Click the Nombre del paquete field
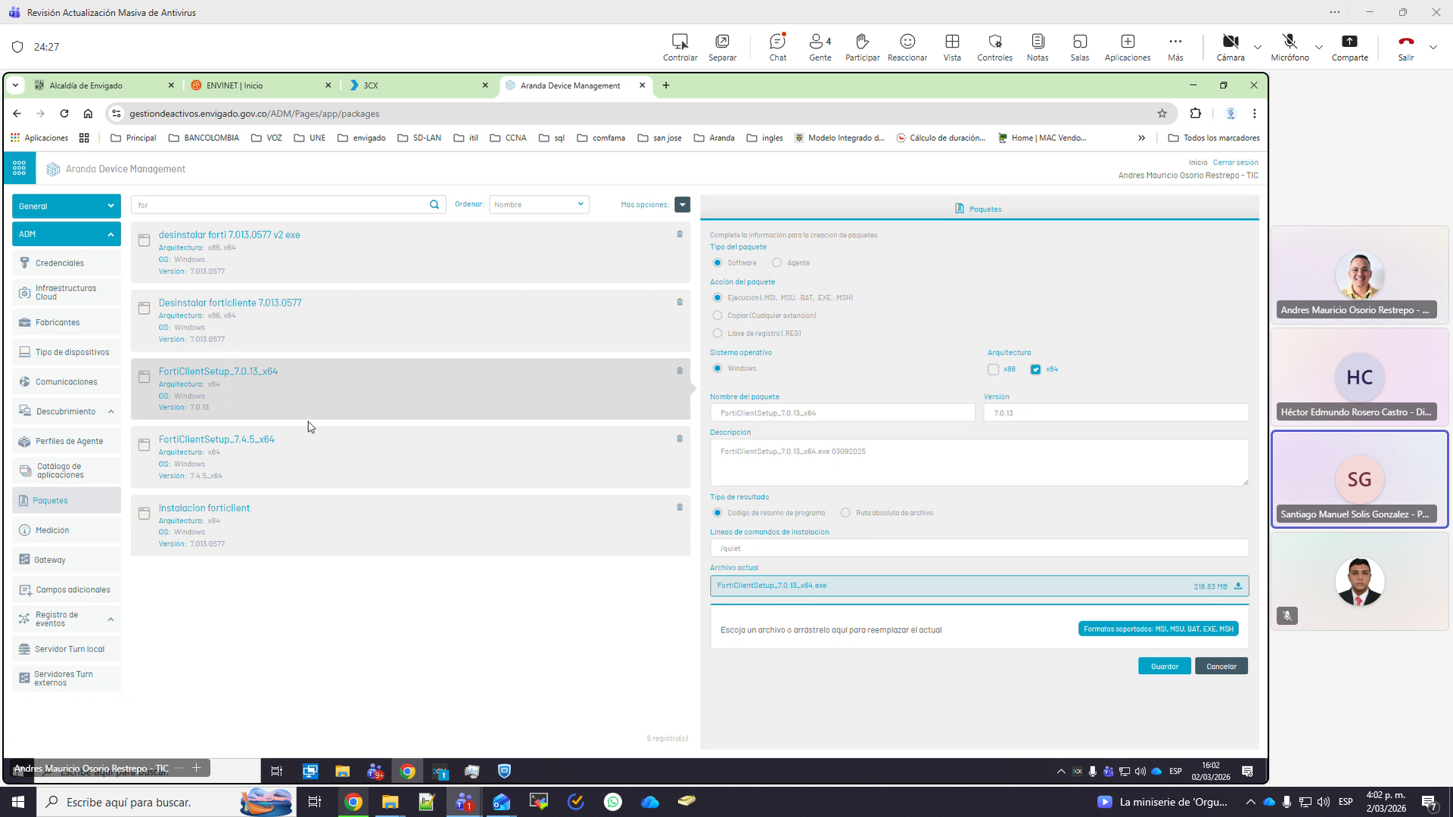 pos(842,413)
